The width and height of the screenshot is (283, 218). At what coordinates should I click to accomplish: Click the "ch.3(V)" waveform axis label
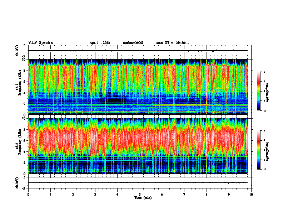tap(17, 183)
